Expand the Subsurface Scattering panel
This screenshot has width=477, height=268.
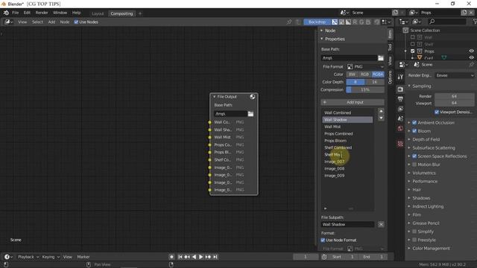coord(434,148)
